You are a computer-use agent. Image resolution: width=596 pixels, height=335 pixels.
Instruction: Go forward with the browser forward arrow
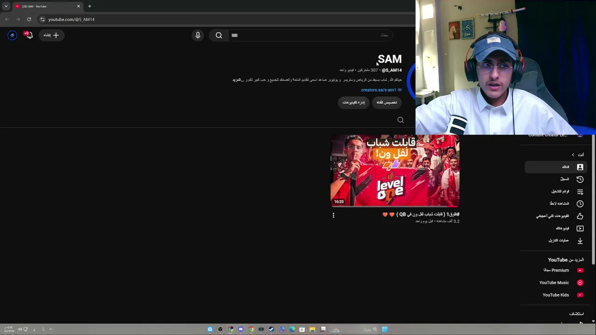click(x=18, y=20)
